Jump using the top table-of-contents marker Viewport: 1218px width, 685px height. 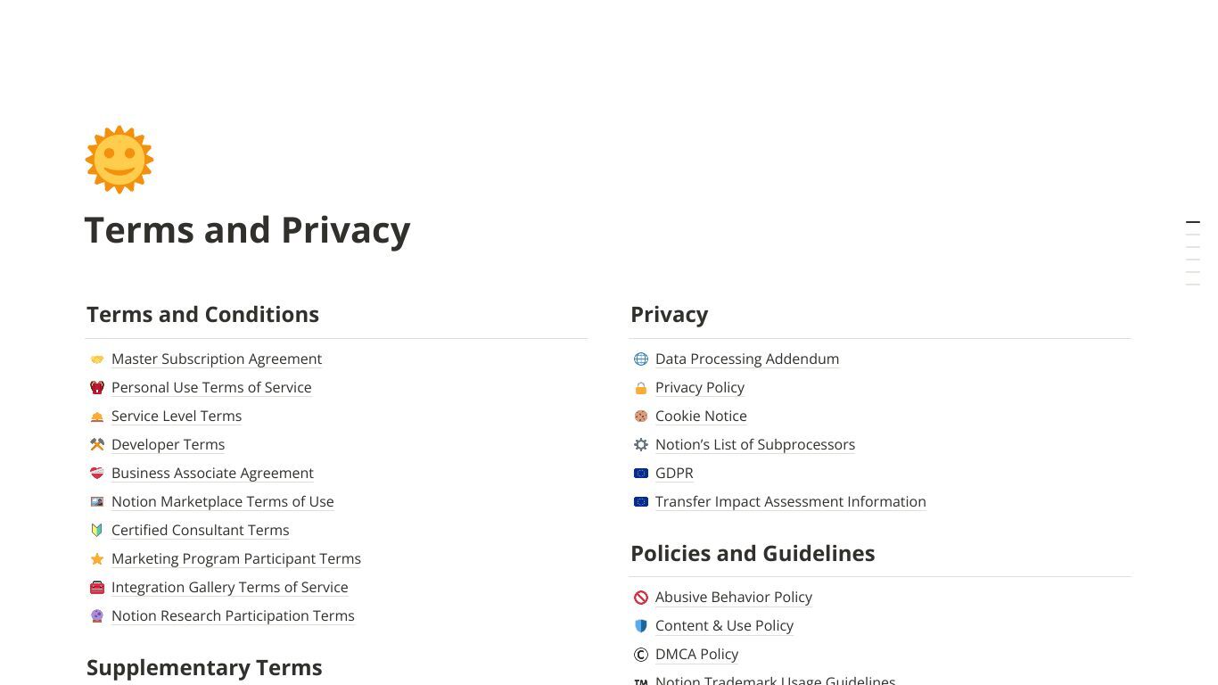coord(1193,221)
